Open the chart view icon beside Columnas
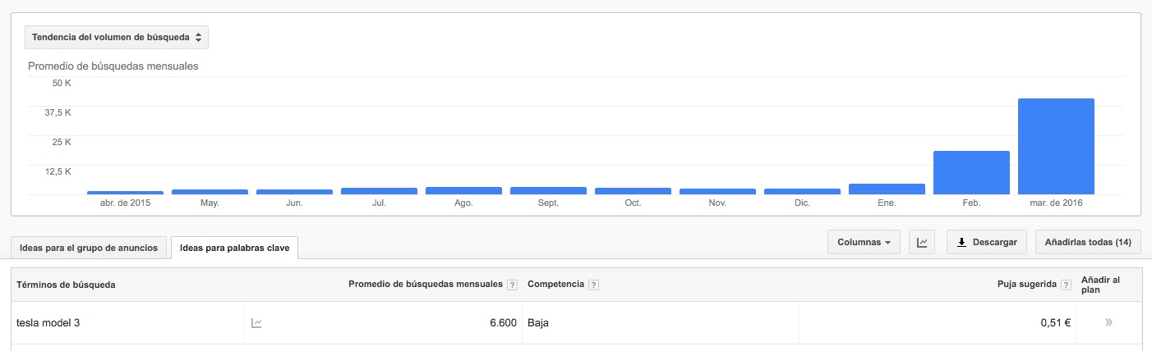1152x351 pixels. pyautogui.click(x=923, y=243)
